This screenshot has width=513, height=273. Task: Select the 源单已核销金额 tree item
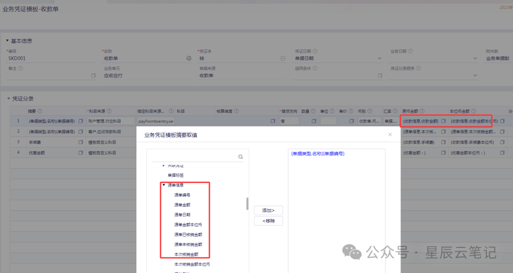(x=188, y=235)
